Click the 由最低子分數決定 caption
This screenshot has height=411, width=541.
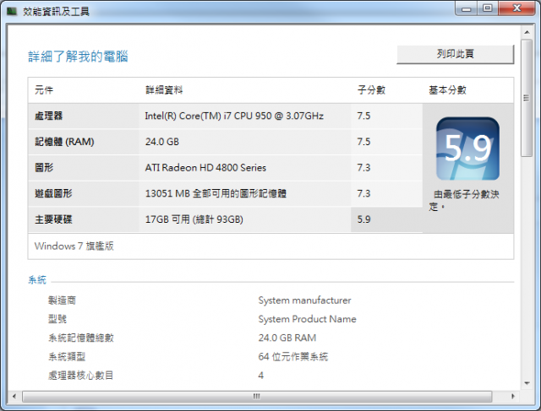464,200
